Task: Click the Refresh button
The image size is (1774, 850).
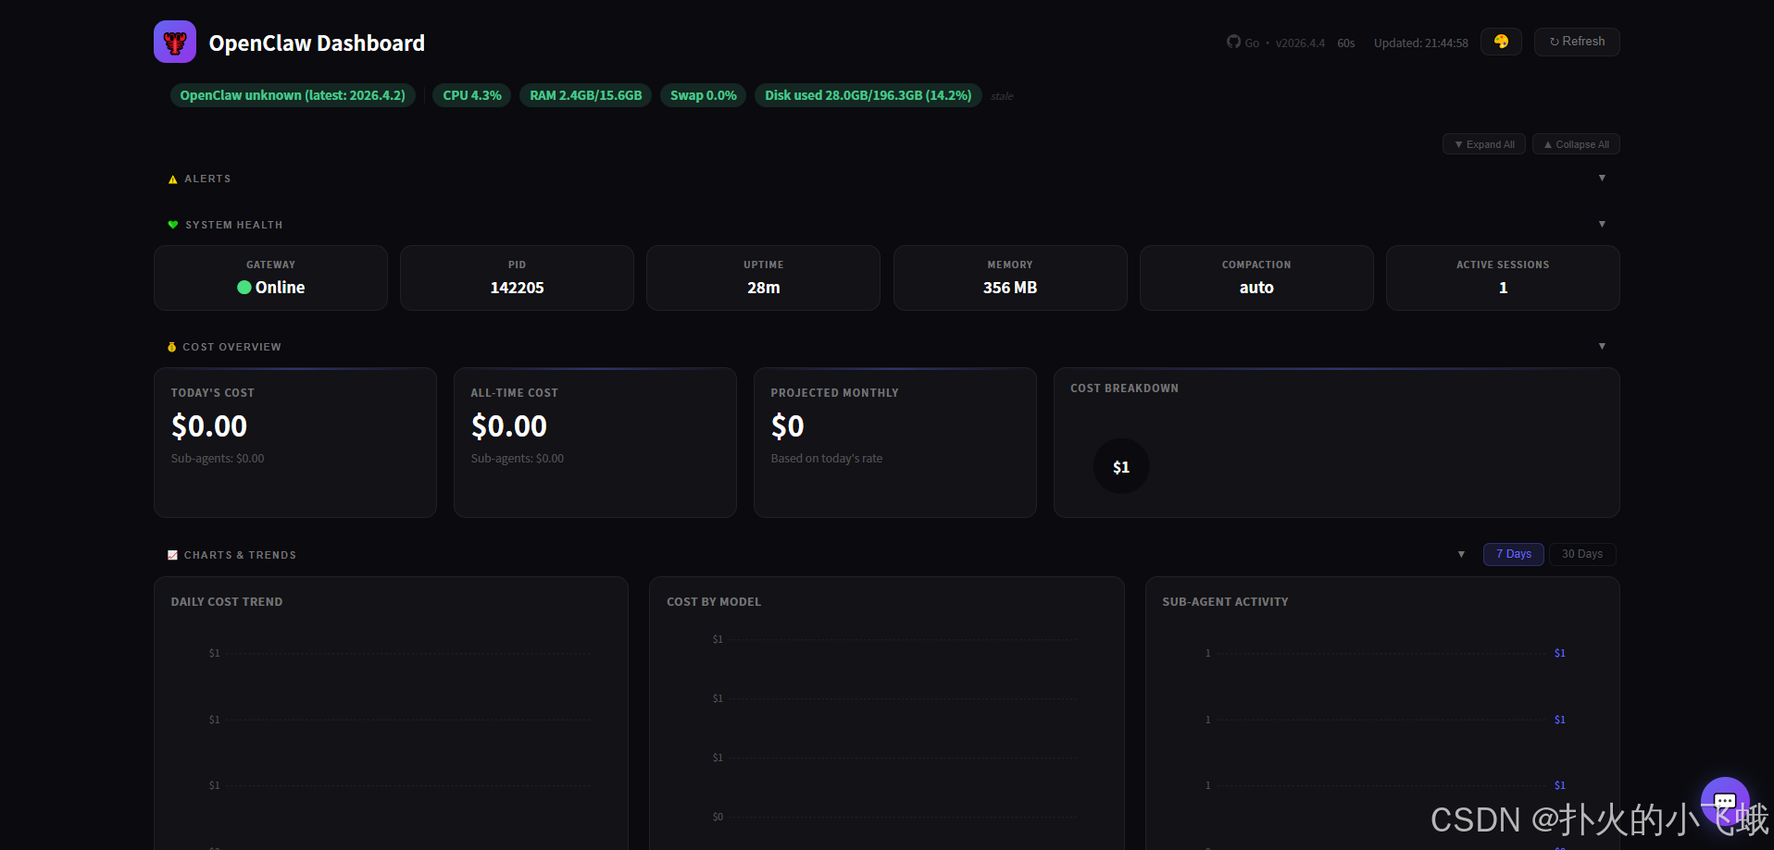Action: tap(1577, 42)
